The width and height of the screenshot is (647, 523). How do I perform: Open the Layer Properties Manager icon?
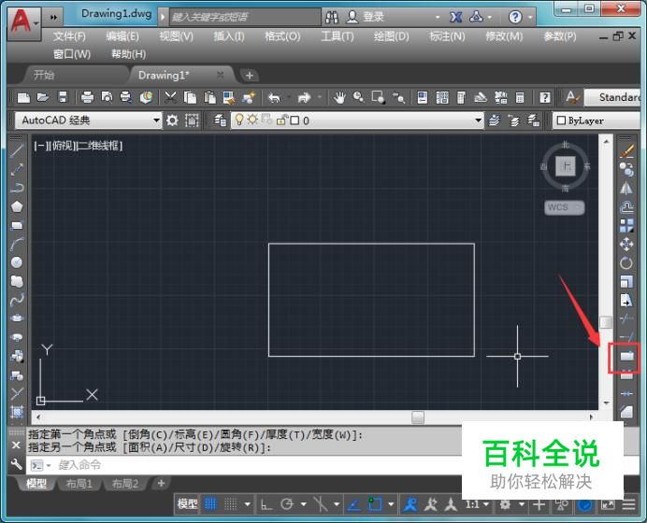(221, 120)
